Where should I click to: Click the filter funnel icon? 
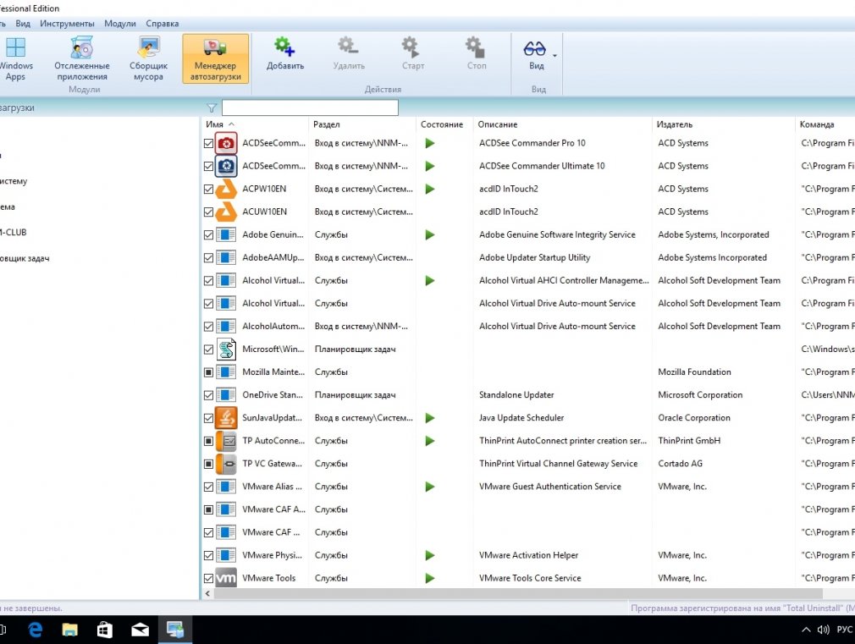click(212, 108)
